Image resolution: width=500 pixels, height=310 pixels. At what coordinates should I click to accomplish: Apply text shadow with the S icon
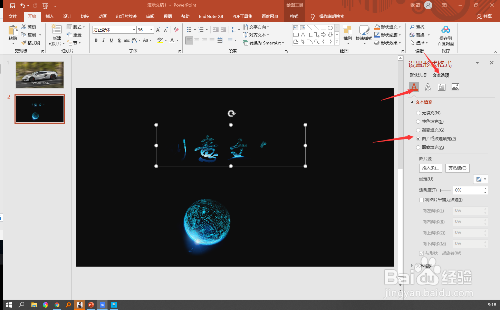click(119, 40)
